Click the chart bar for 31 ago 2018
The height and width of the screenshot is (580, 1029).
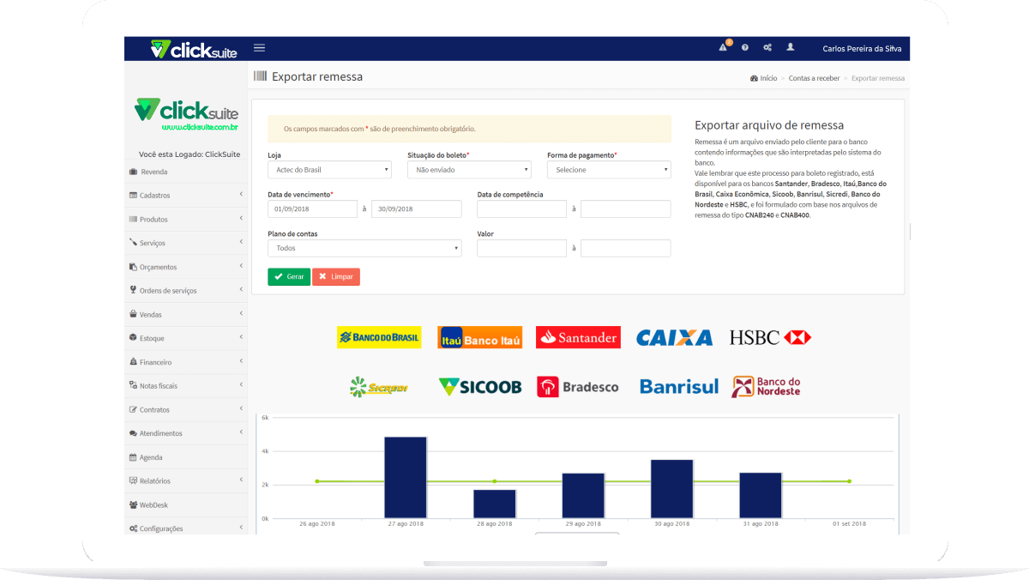pyautogui.click(x=761, y=496)
